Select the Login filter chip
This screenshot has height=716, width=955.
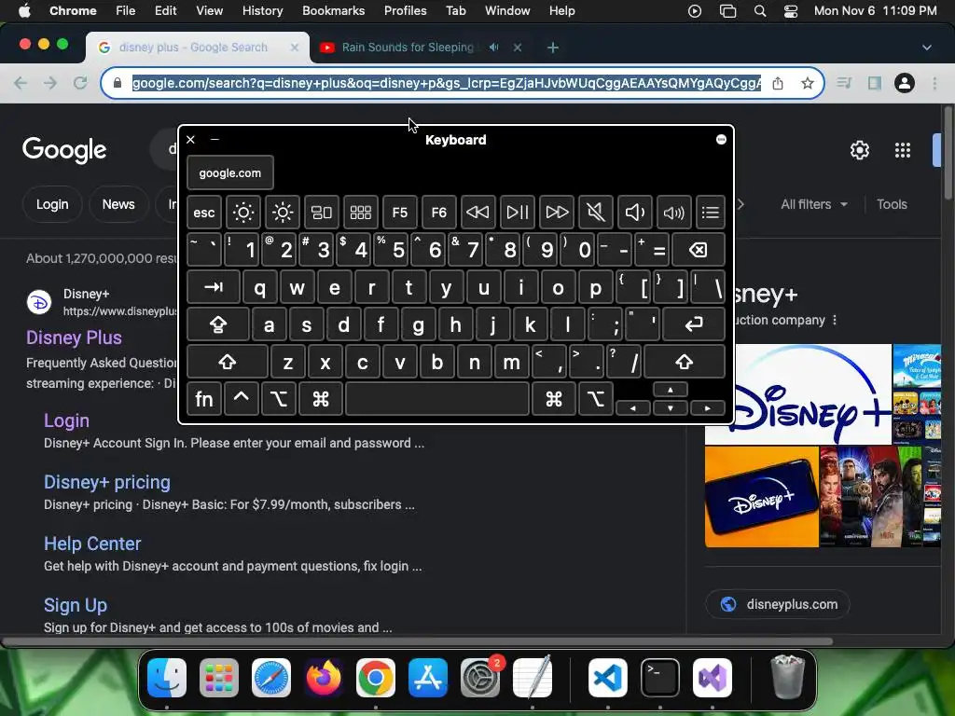pyautogui.click(x=52, y=204)
